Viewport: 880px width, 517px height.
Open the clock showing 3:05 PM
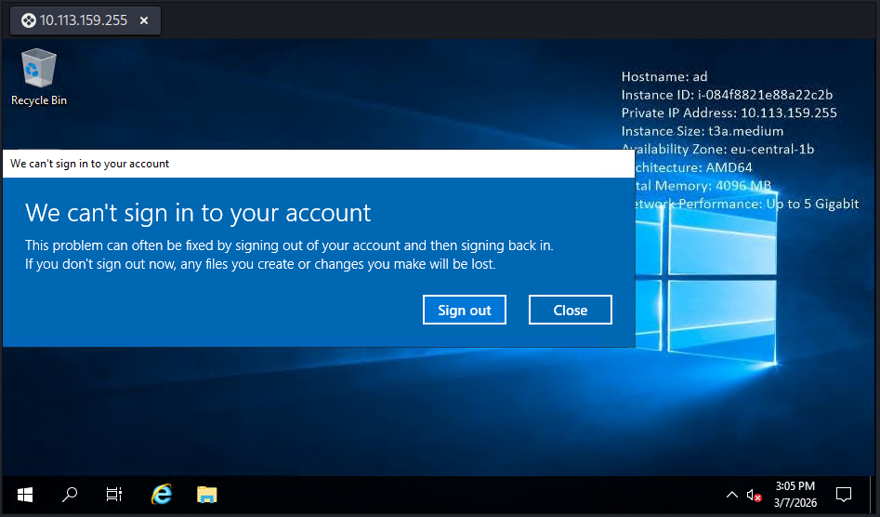point(794,494)
